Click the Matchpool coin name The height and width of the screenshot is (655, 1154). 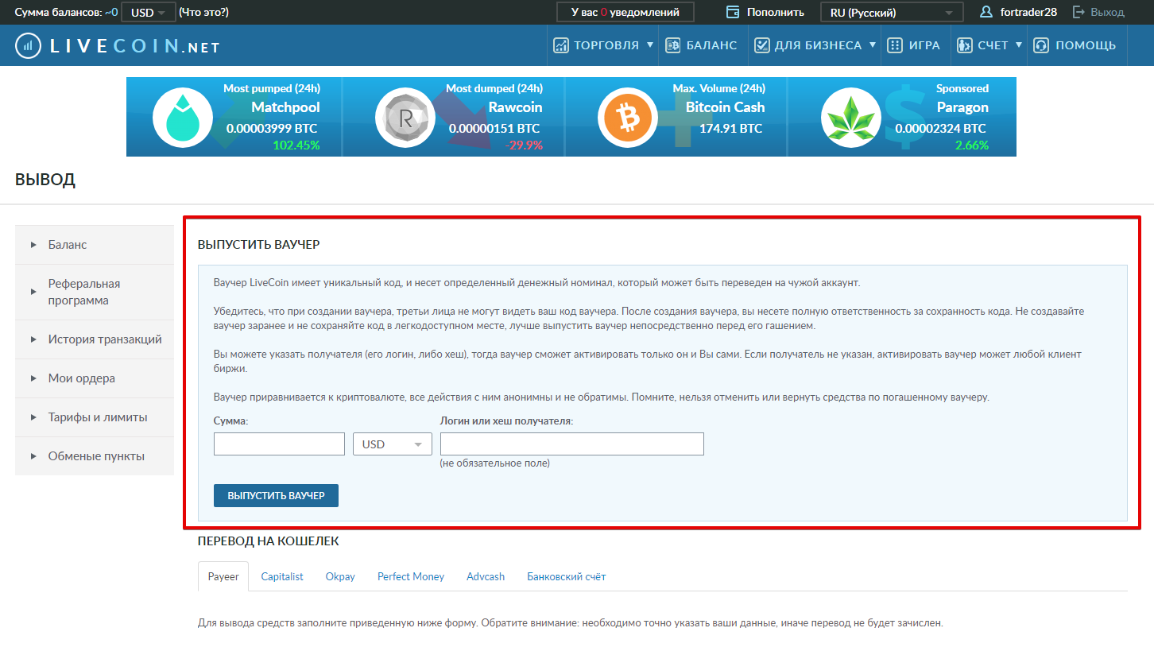(x=285, y=107)
